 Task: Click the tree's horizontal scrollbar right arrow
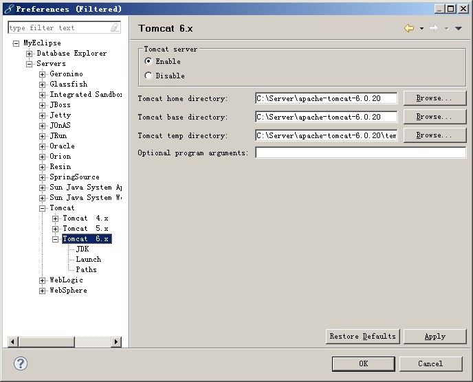115,341
